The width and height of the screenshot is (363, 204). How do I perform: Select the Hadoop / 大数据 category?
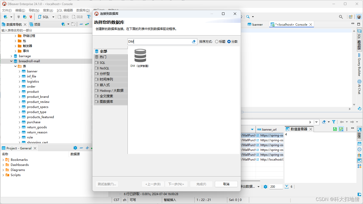pyautogui.click(x=110, y=90)
